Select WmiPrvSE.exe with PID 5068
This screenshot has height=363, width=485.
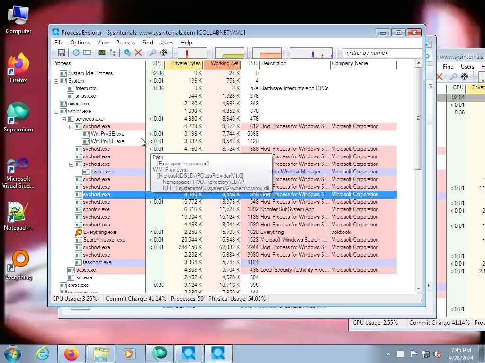point(224,134)
